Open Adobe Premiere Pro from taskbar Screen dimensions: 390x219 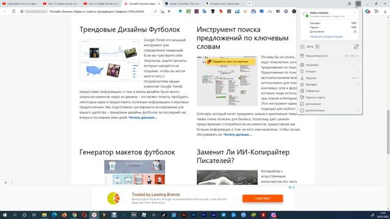(x=204, y=215)
